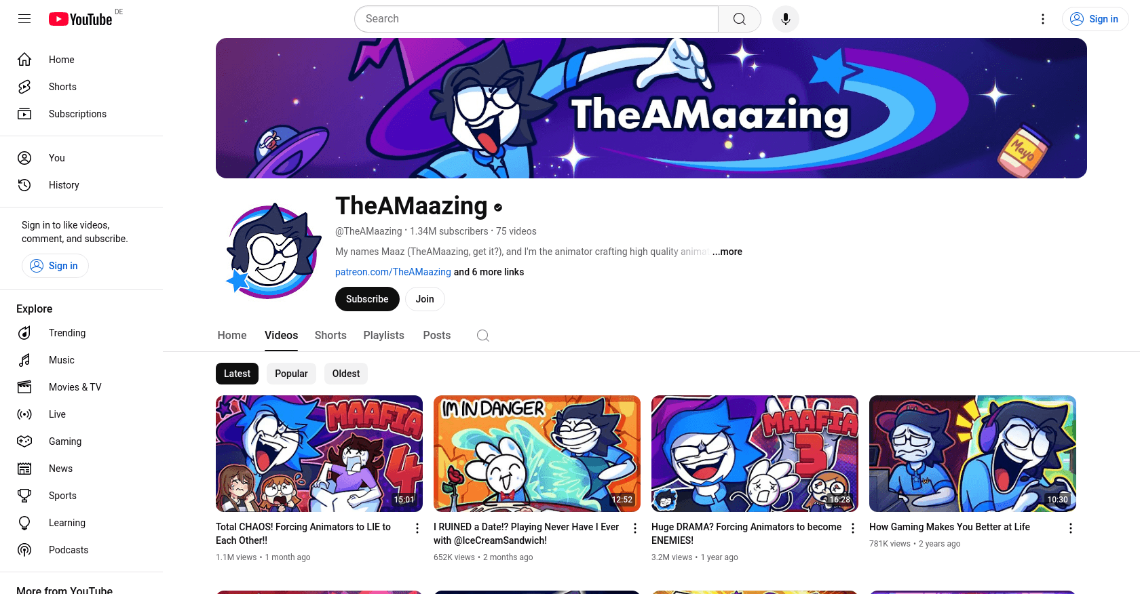The image size is (1140, 594).
Task: Select the Oldest sort chip
Action: click(346, 374)
